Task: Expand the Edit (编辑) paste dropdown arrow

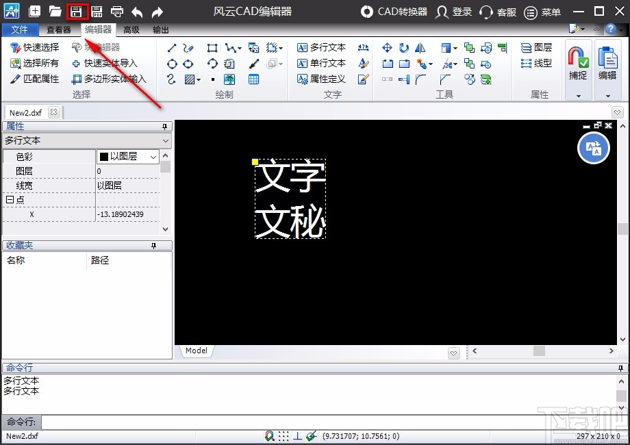Action: (607, 96)
